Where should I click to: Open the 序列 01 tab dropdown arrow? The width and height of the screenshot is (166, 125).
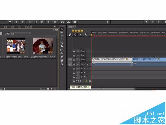(75, 27)
